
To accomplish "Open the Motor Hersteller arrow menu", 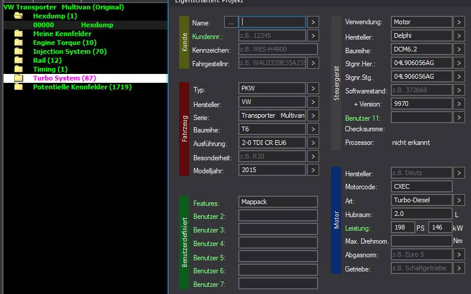I will point(459,173).
